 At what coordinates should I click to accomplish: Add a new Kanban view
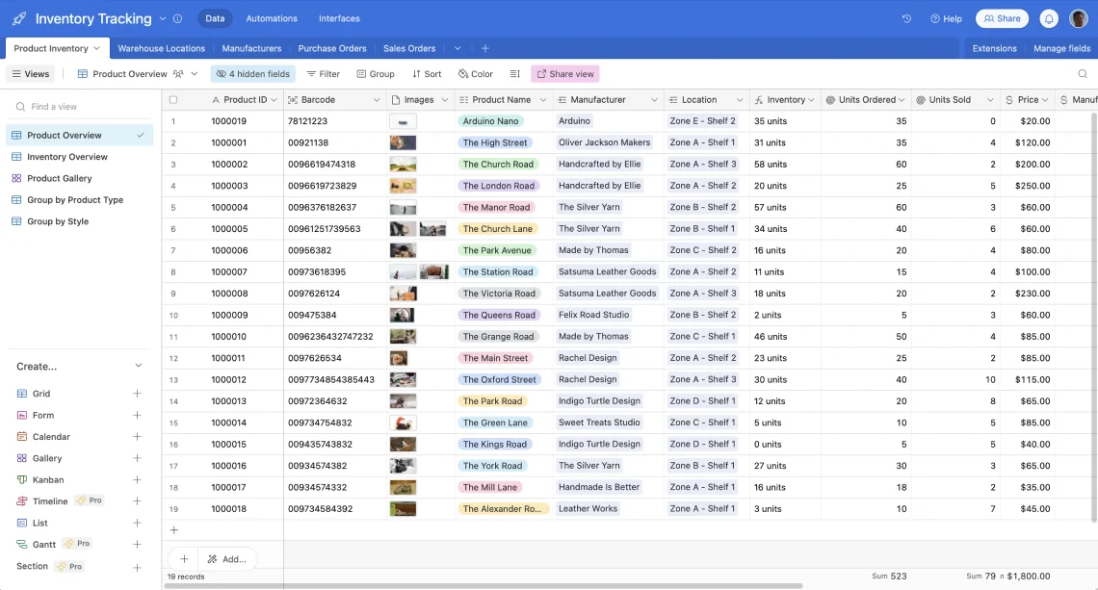[x=137, y=480]
